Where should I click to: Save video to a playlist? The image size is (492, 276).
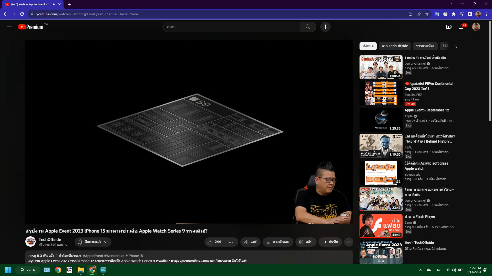[330, 242]
